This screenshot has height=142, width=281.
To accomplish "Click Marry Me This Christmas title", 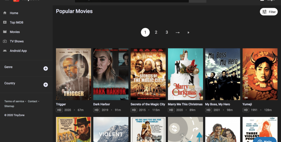I will tap(185, 104).
